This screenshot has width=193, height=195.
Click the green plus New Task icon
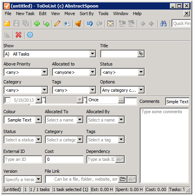coord(37,24)
